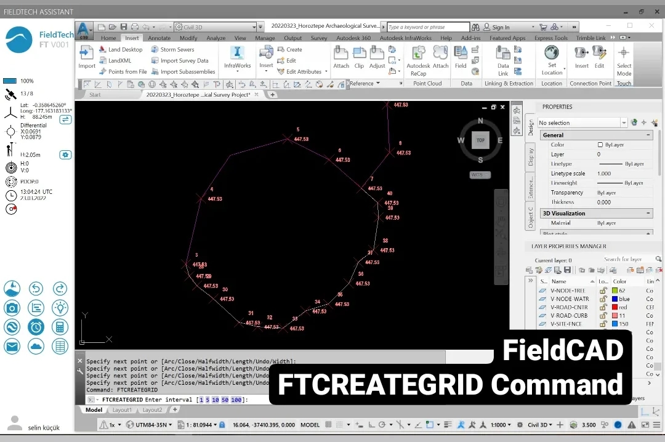Viewport: 665px width, 442px height.
Task: Click Points from File button
Action: click(x=127, y=72)
